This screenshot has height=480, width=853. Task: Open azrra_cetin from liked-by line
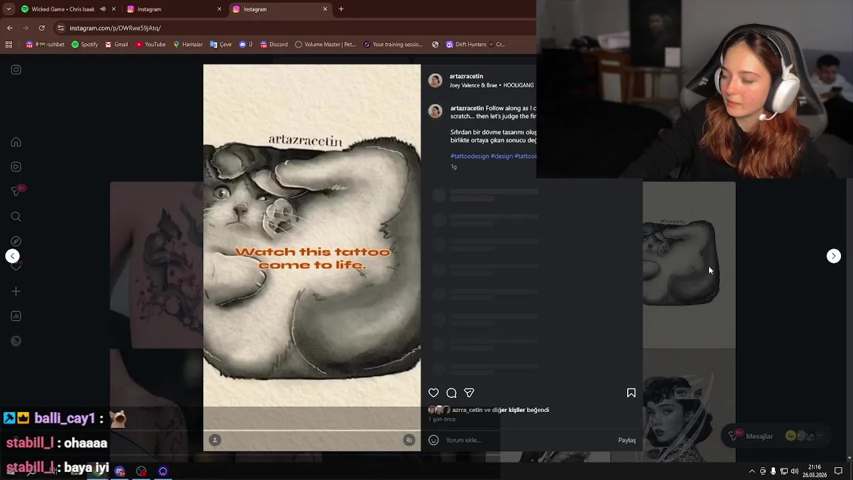[467, 410]
